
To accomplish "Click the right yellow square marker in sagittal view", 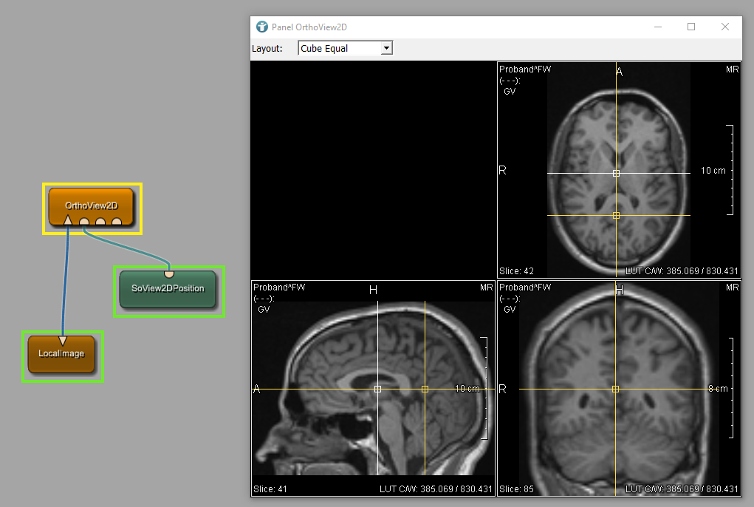I will pos(425,389).
